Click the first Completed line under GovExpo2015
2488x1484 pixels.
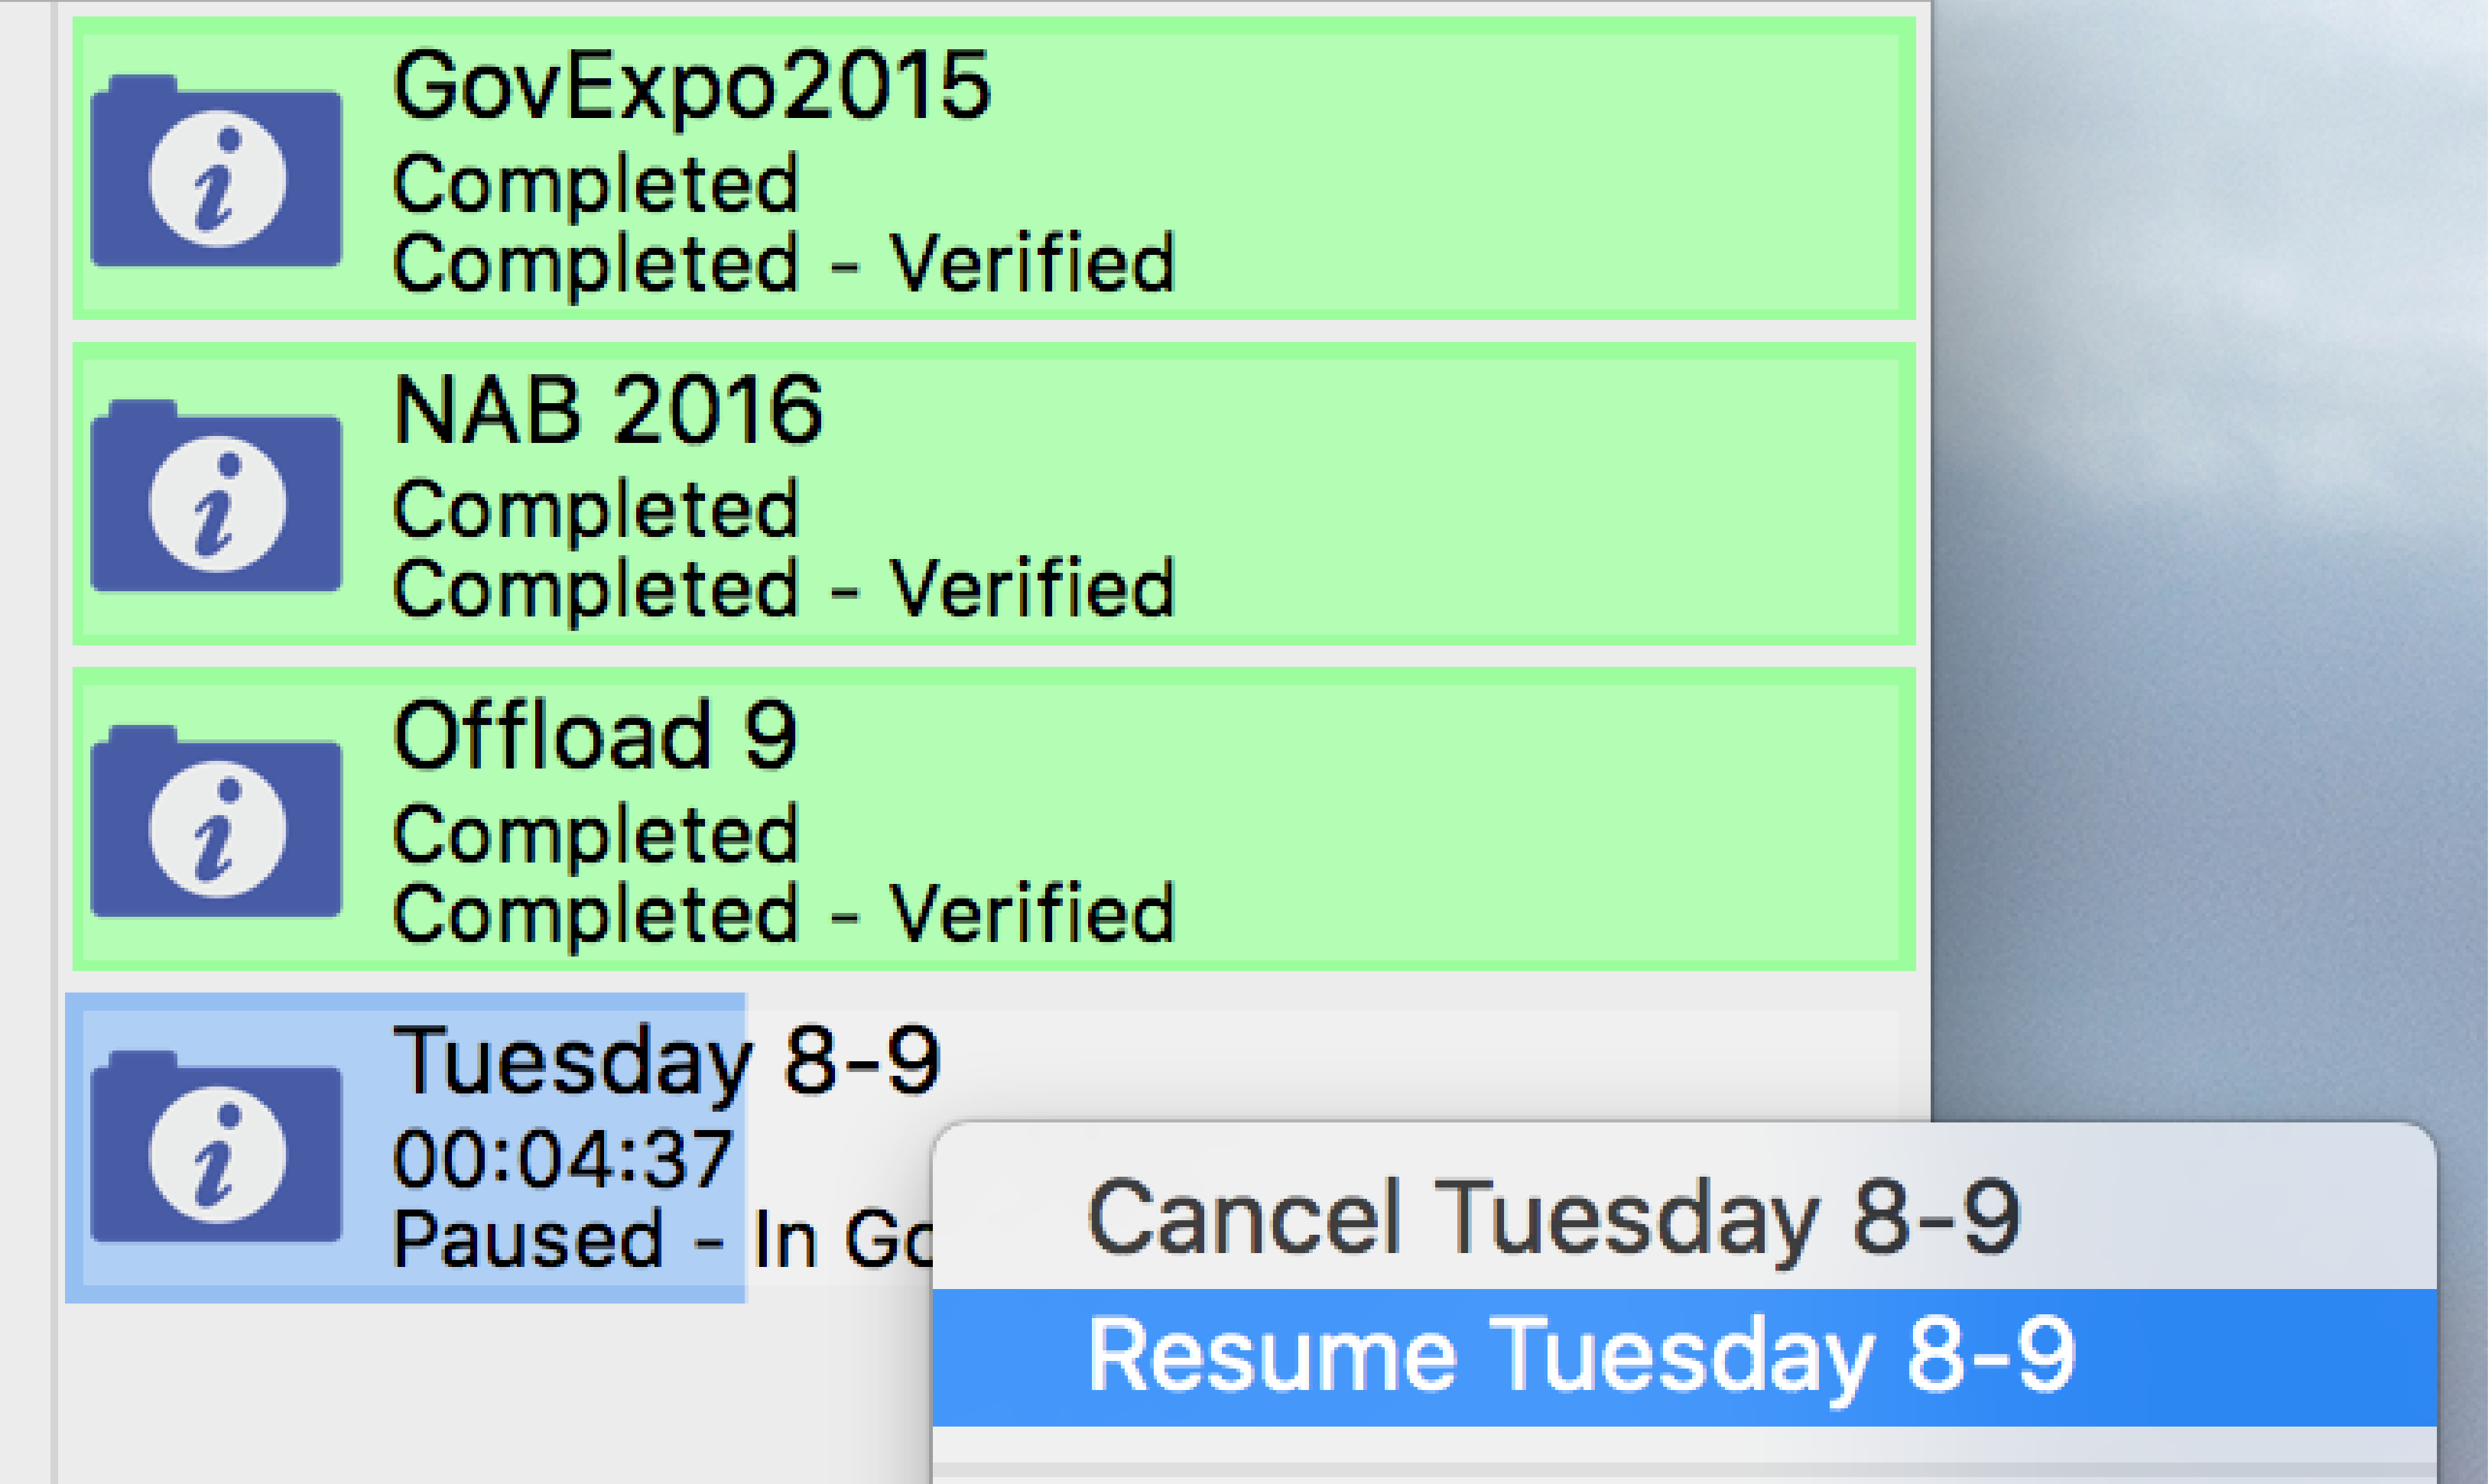point(595,184)
